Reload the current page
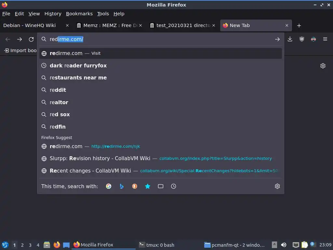The height and width of the screenshot is (250, 333). click(x=31, y=39)
